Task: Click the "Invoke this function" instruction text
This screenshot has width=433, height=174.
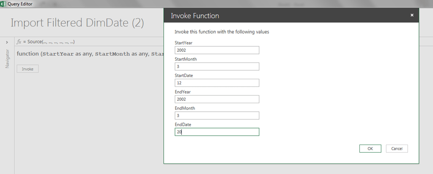Action: pyautogui.click(x=222, y=32)
